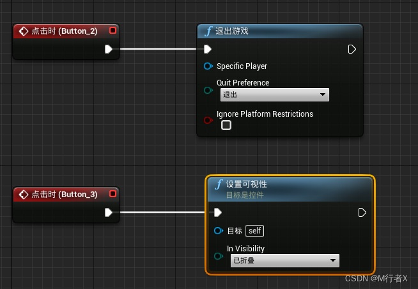Click the Quit Preference teal input pin

pyautogui.click(x=208, y=90)
